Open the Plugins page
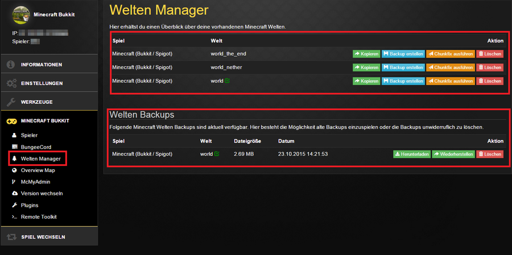This screenshot has height=255, width=512. [x=30, y=205]
